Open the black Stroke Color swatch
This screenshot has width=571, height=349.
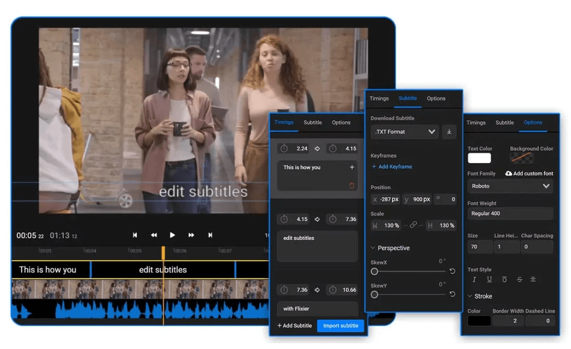tap(479, 321)
